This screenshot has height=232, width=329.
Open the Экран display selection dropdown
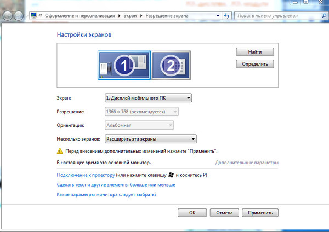(x=148, y=98)
